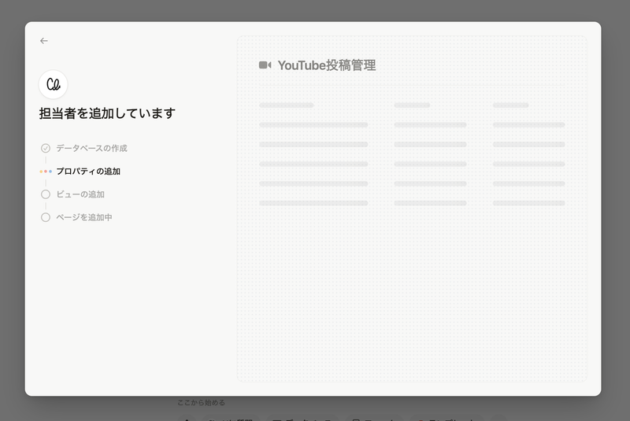The image size is (630, 421).
Task: Click the ここから始める text below the dialog
Action: pos(201,403)
